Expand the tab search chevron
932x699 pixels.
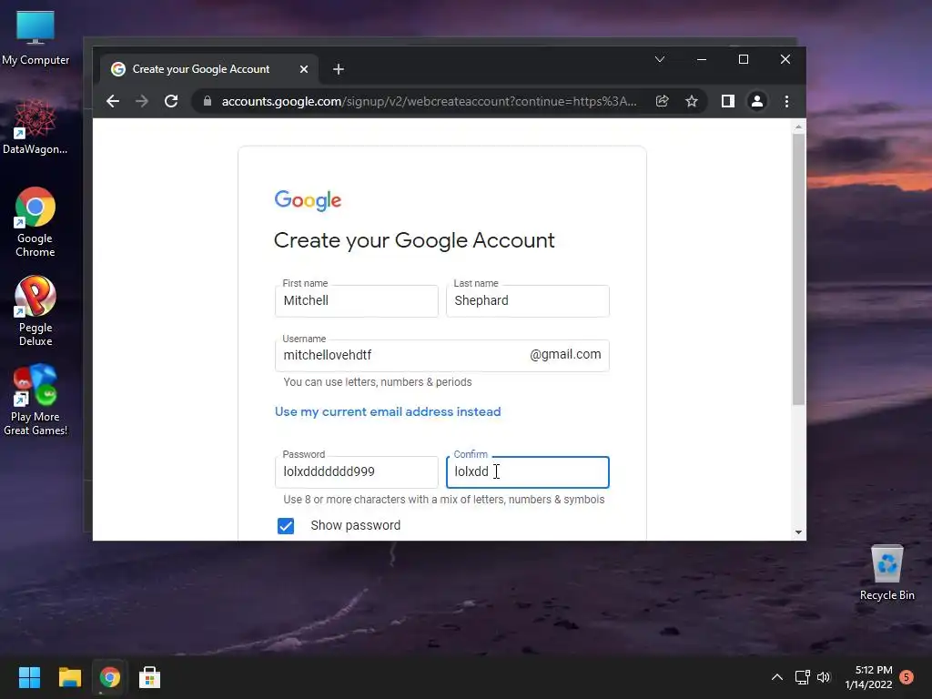(x=660, y=59)
